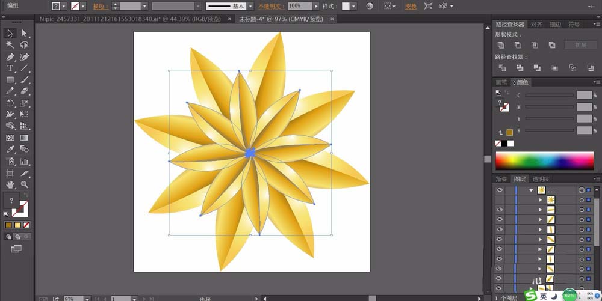Select the Artboard tool

point(10,173)
